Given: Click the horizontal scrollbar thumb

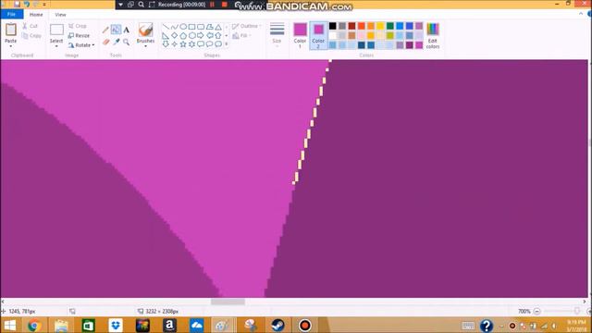Looking at the screenshot, I should click(x=228, y=302).
